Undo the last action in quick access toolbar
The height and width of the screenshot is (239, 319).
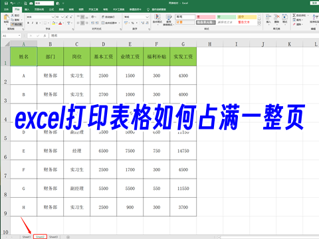coord(12,3)
